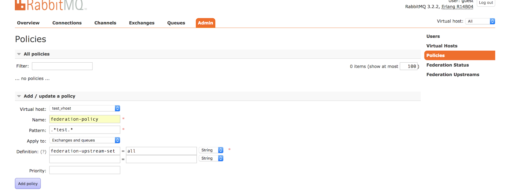The height and width of the screenshot is (195, 508).
Task: Collapse the Add / update a policy section
Action: 19,96
